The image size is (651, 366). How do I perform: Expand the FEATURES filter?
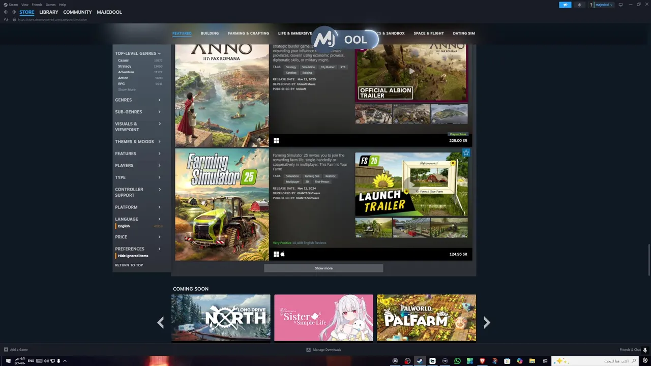(138, 154)
